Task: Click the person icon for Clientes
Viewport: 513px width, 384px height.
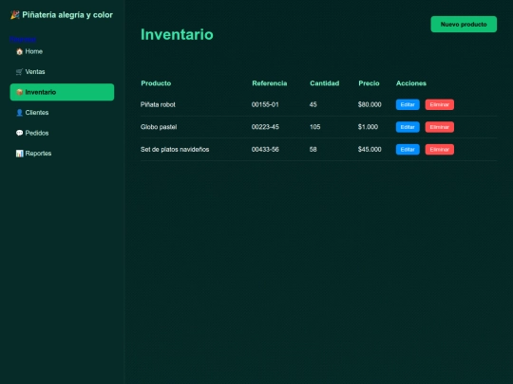Action: click(x=19, y=113)
